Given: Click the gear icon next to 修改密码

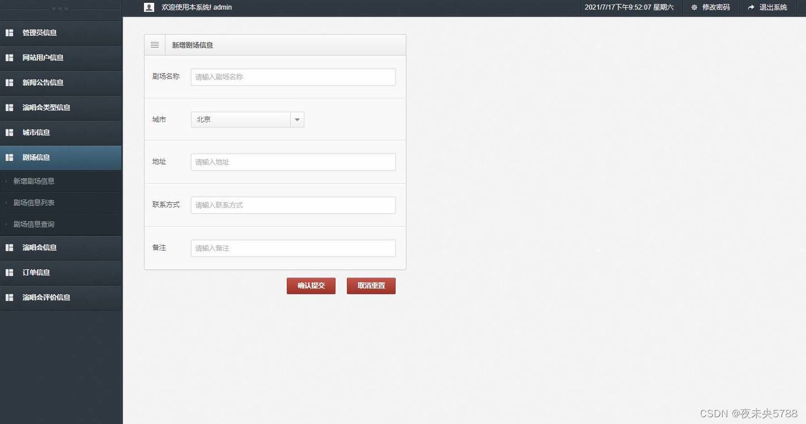Looking at the screenshot, I should [x=694, y=7].
